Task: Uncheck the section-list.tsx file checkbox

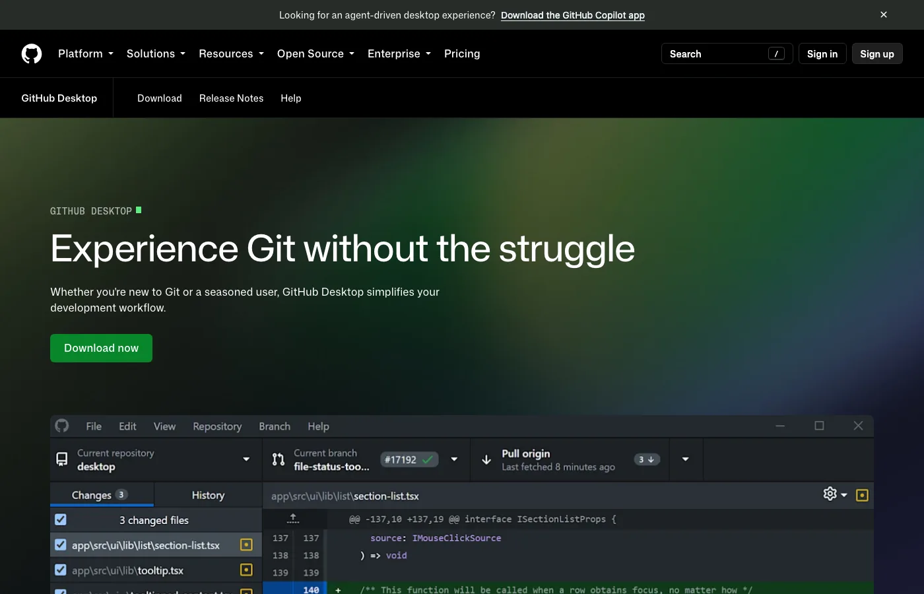Action: tap(61, 544)
